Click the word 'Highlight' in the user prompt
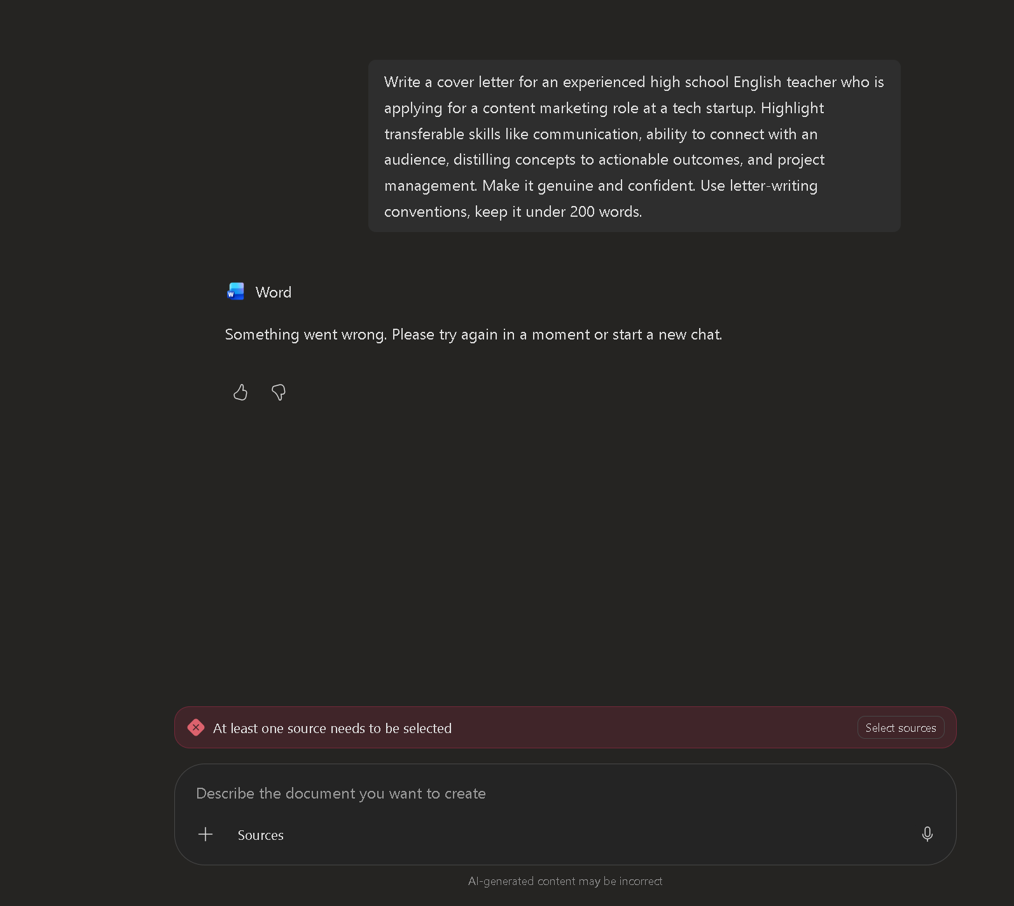Image resolution: width=1014 pixels, height=906 pixels. coord(792,109)
